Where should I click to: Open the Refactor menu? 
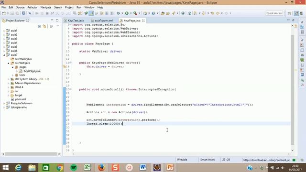33,8
